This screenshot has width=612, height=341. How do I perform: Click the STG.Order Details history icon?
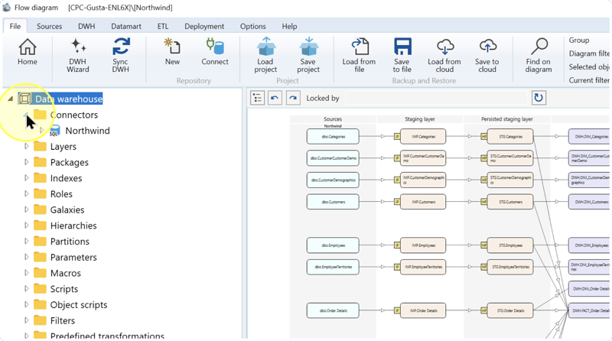[484, 310]
